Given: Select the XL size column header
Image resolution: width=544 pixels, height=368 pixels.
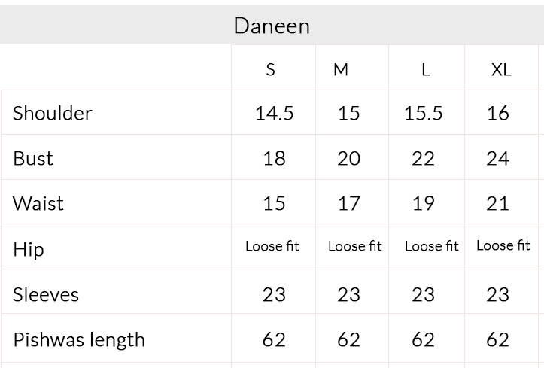Looking at the screenshot, I should (501, 70).
